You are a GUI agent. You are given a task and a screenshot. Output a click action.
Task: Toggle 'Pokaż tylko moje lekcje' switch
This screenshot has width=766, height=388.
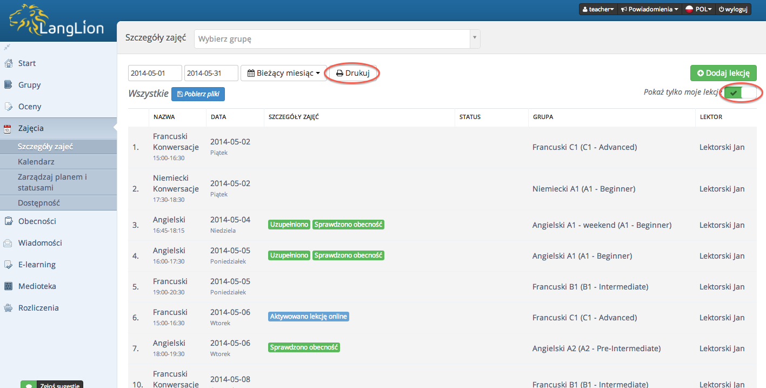click(x=741, y=93)
